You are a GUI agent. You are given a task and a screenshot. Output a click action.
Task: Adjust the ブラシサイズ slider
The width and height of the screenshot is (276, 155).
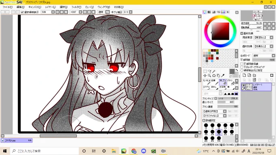tap(228, 99)
